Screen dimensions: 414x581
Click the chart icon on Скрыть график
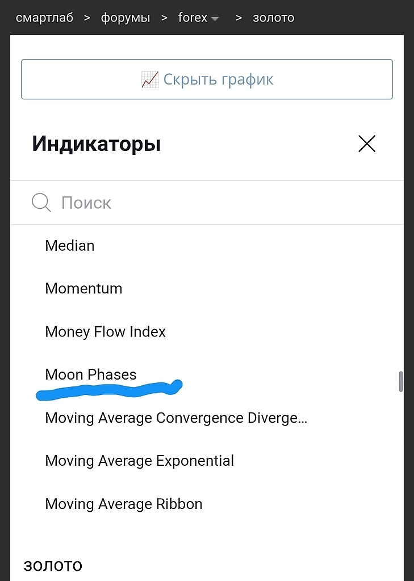click(x=149, y=79)
